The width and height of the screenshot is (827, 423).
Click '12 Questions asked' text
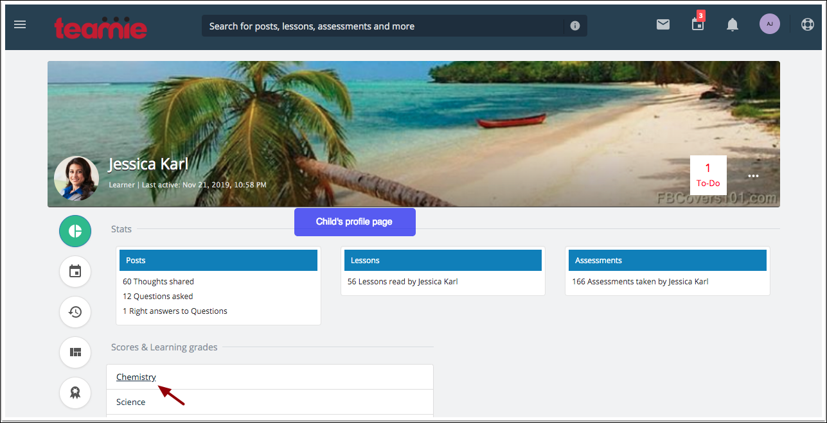pos(157,297)
